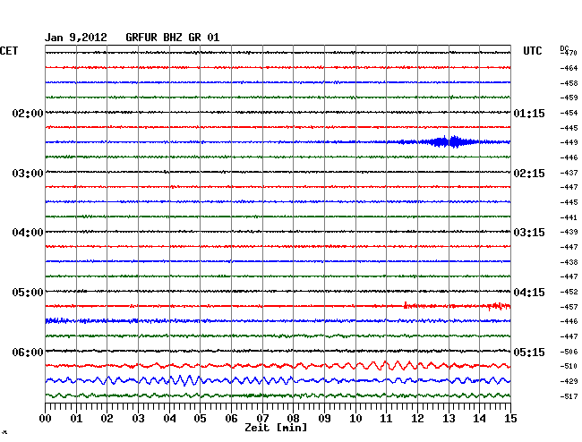Select the DC offset value "-437"
Viewport: 582px width, 442px height.
tap(569, 173)
